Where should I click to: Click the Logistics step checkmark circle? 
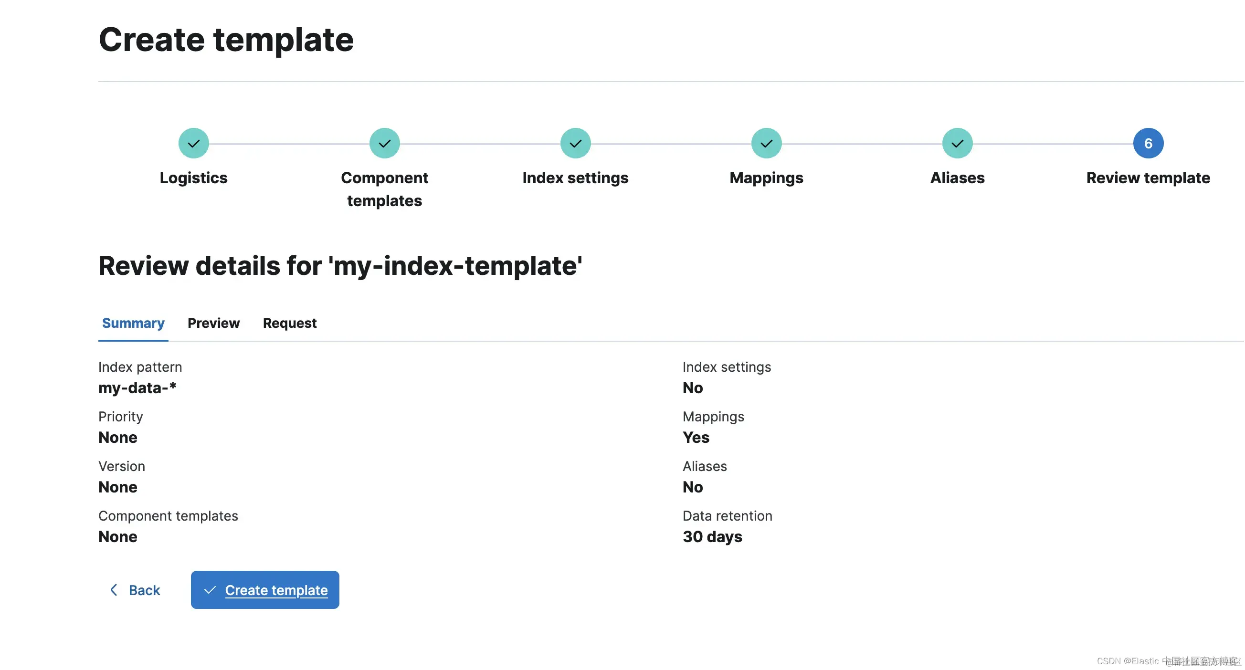click(193, 144)
